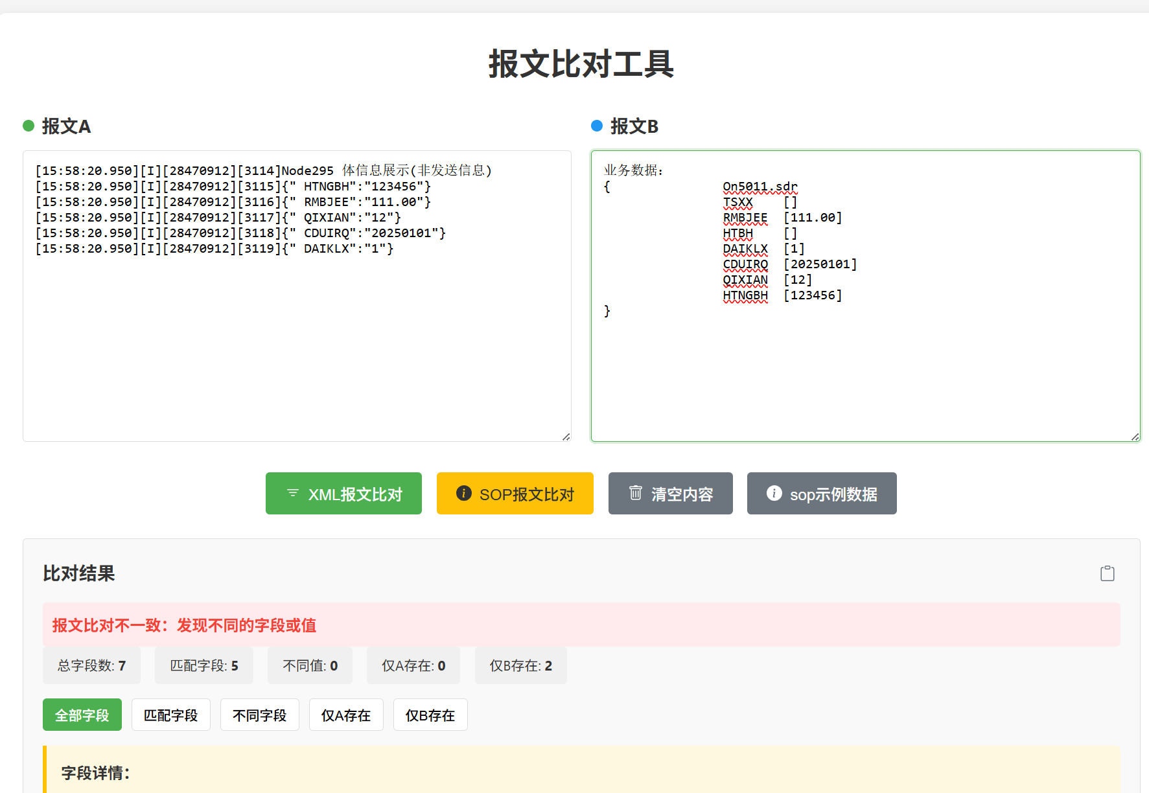Click the TSXX field in 报文B

(x=760, y=202)
